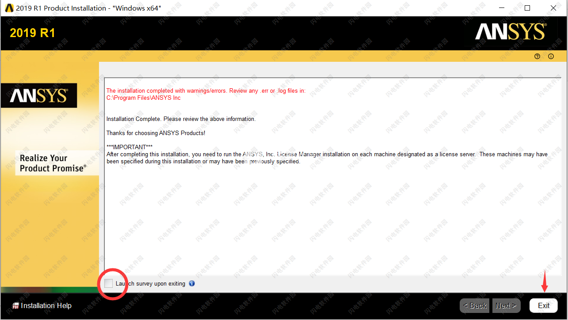This screenshot has height=320, width=568.
Task: Minimize the installation window
Action: pyautogui.click(x=501, y=8)
